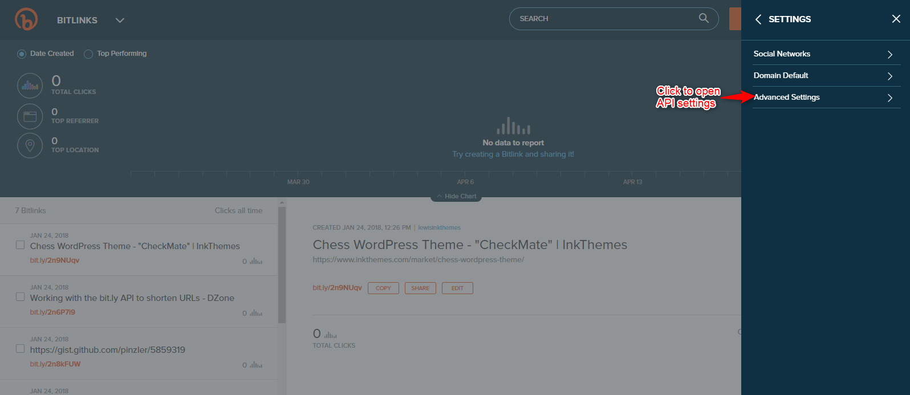
Task: Click lewisinkthemes creator link
Action: [x=439, y=227]
